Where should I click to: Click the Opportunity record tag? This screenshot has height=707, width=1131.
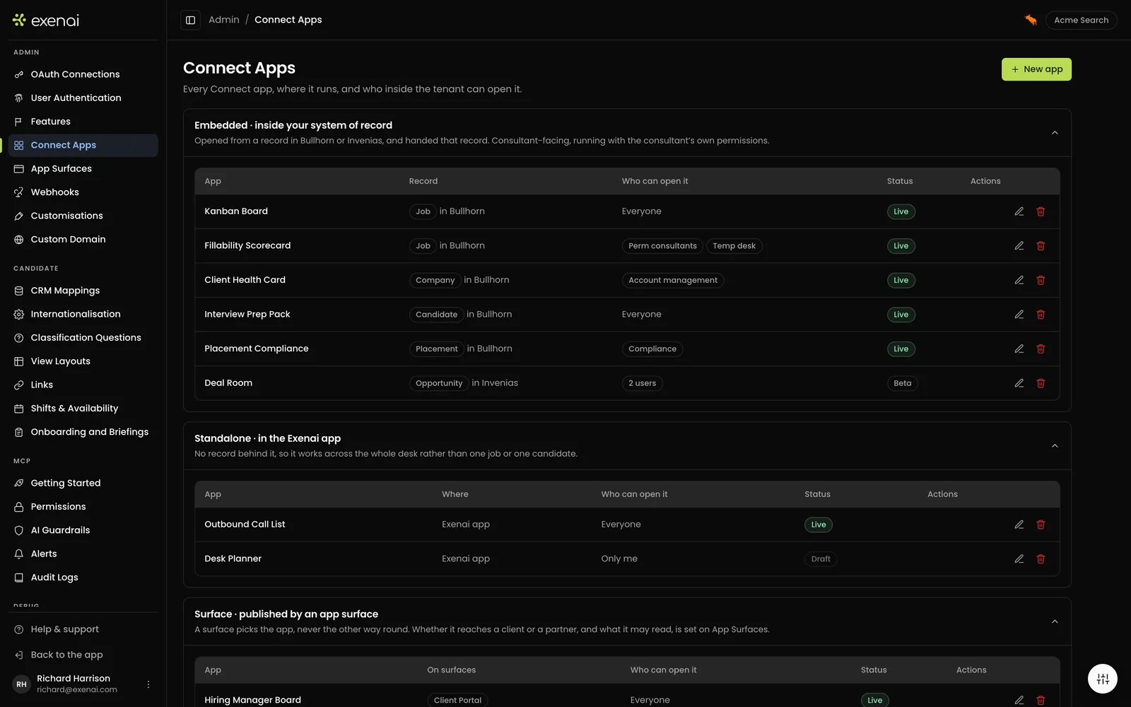(x=439, y=383)
